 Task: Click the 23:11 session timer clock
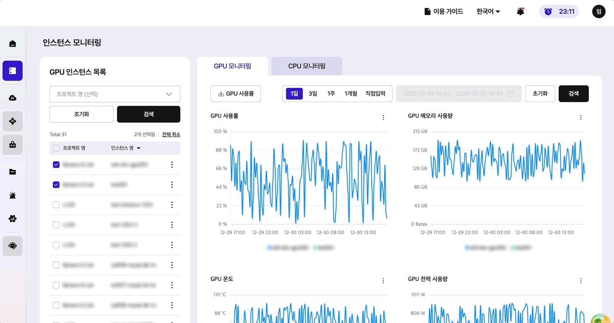[x=559, y=12]
